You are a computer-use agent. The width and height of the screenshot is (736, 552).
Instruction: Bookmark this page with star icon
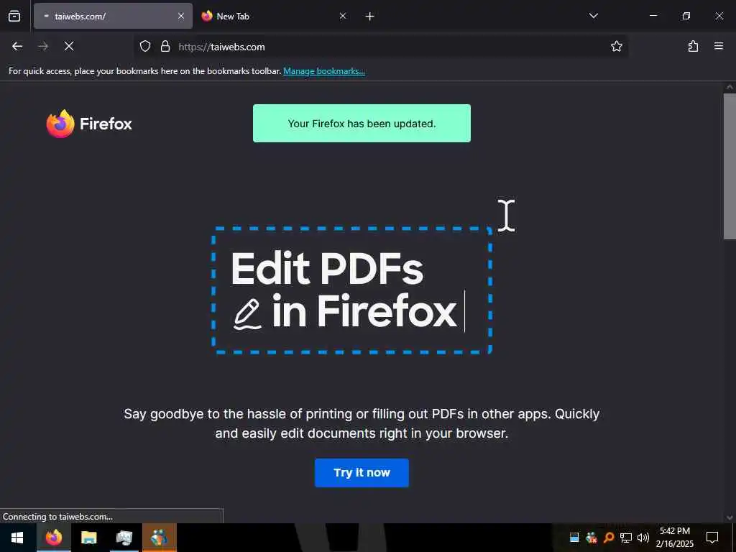click(616, 46)
